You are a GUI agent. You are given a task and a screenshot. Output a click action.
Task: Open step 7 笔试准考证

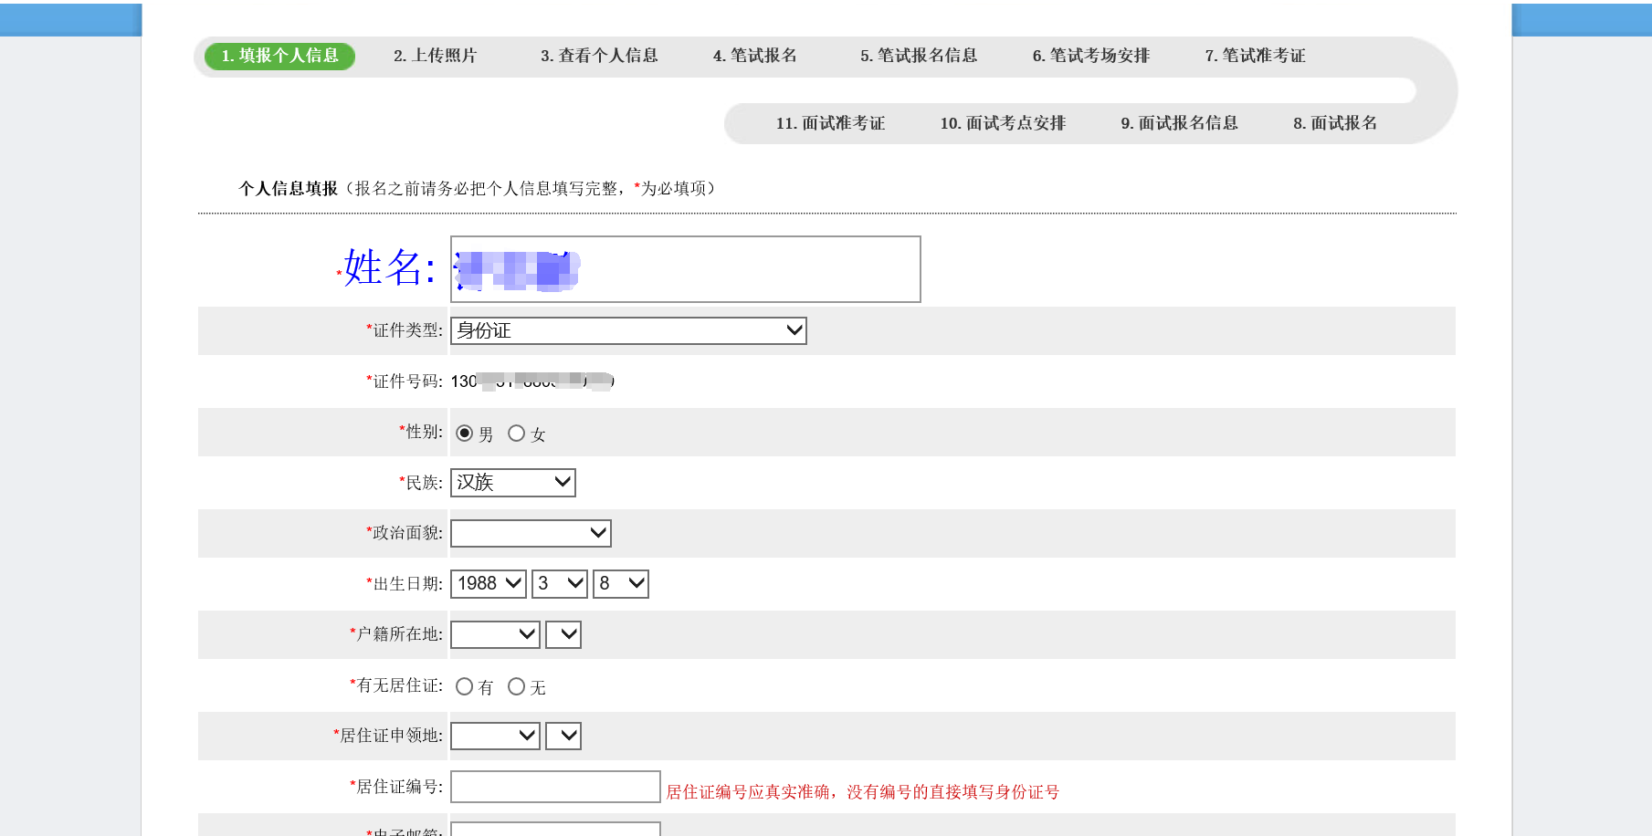click(x=1256, y=56)
